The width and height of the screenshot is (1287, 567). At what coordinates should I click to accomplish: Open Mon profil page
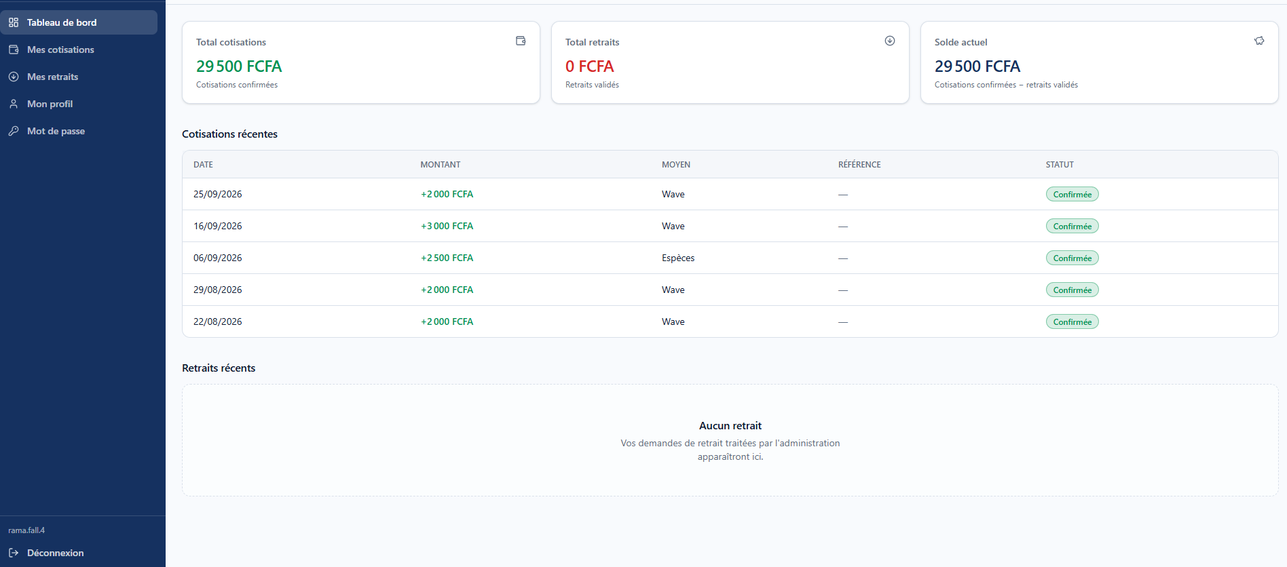point(79,104)
